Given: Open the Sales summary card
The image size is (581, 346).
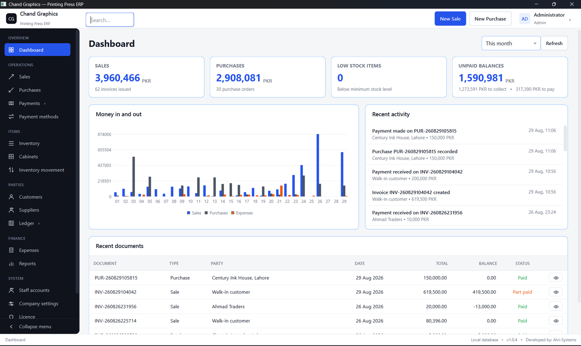Looking at the screenshot, I should (x=147, y=77).
